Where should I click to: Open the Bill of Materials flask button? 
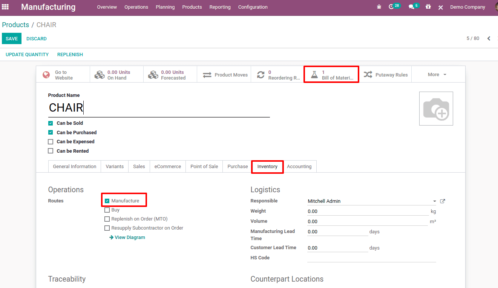pos(331,75)
